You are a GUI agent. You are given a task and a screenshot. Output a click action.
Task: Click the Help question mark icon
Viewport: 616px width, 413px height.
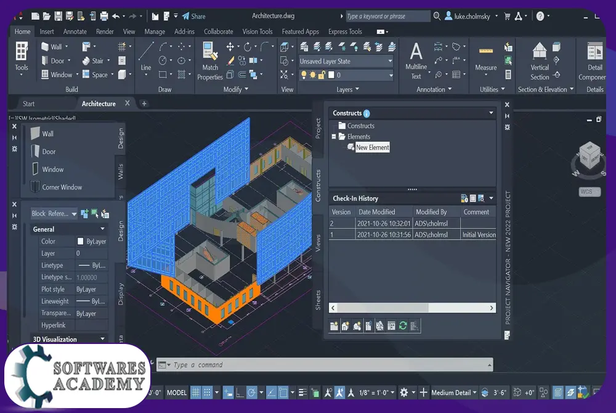540,16
